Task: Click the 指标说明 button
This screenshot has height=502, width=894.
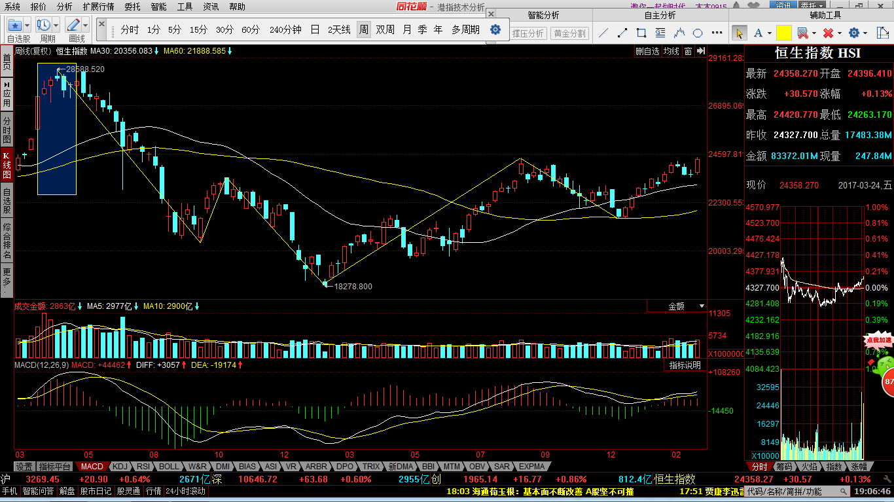Action: 685,365
